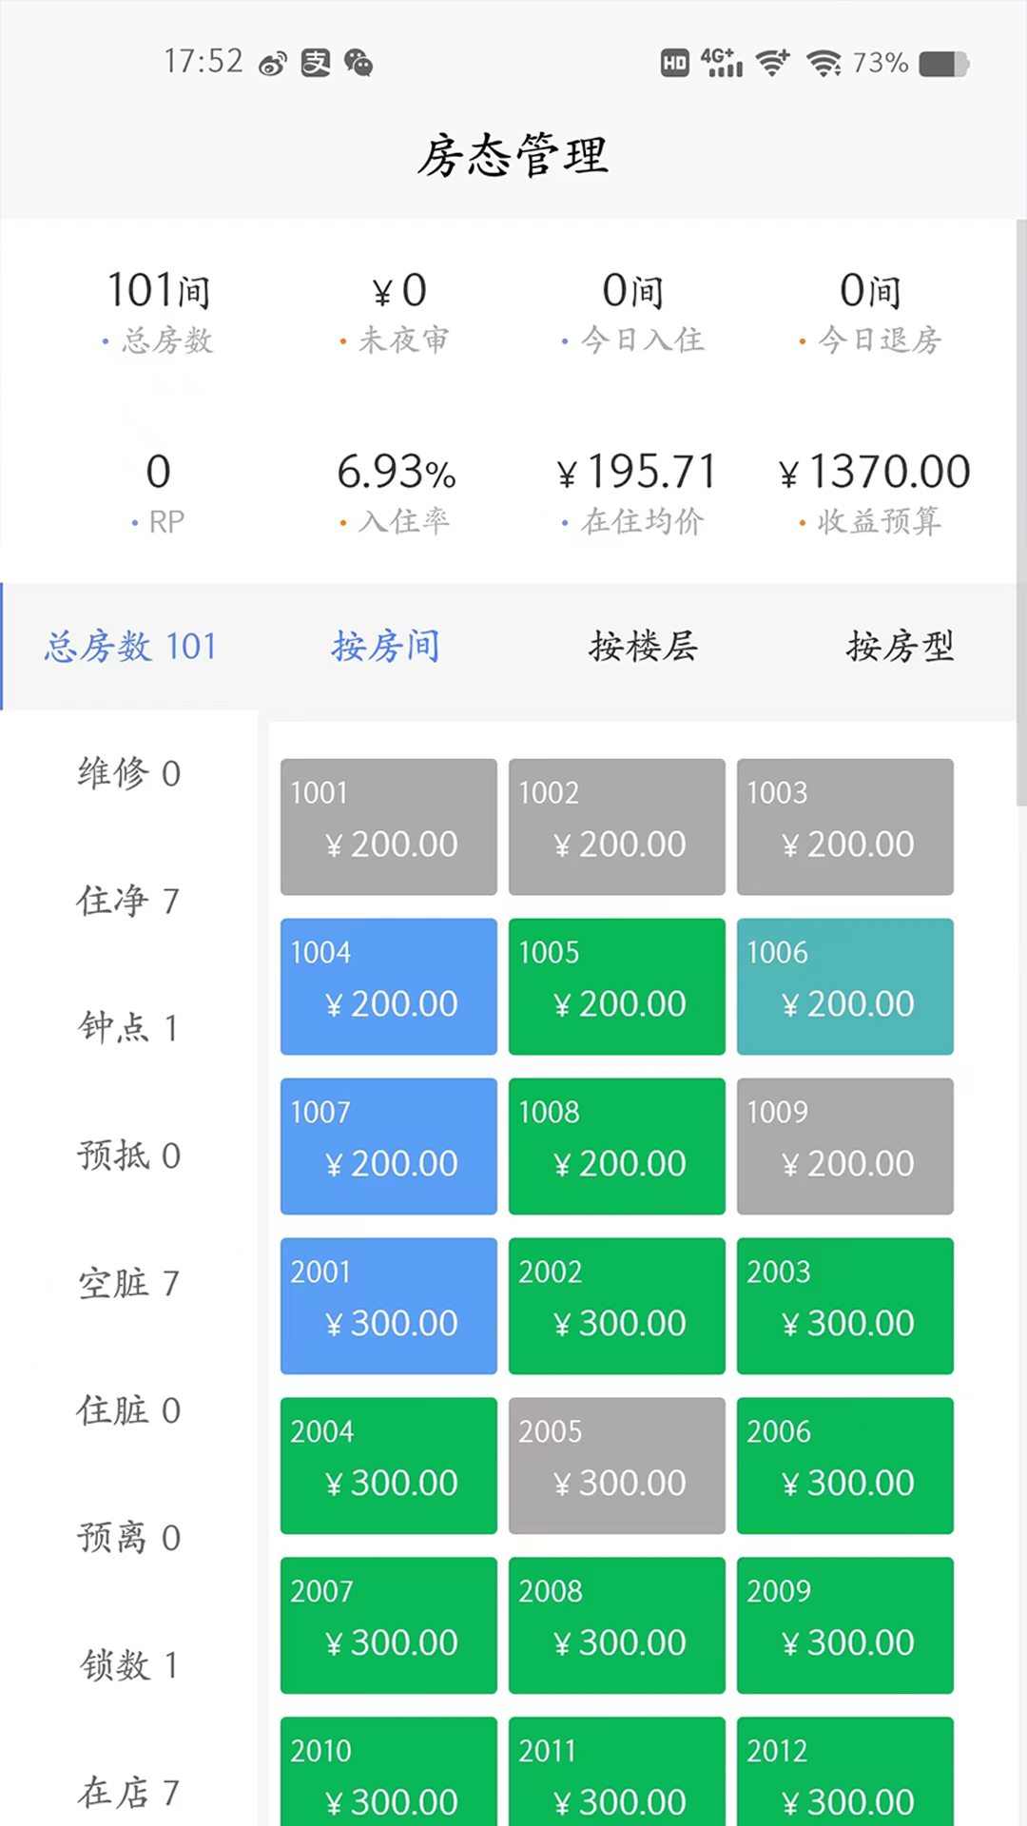This screenshot has height=1826, width=1027.
Task: Filter rooms by 锁数 1 status
Action: [x=128, y=1665]
